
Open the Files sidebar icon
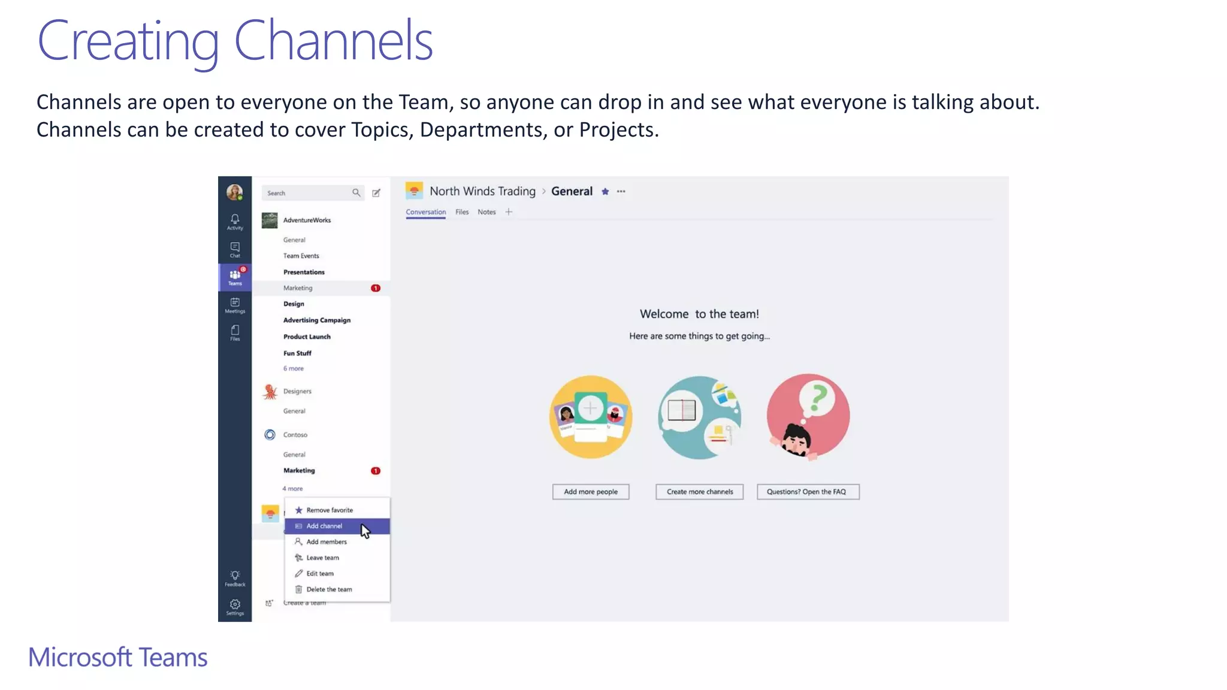[x=235, y=332]
